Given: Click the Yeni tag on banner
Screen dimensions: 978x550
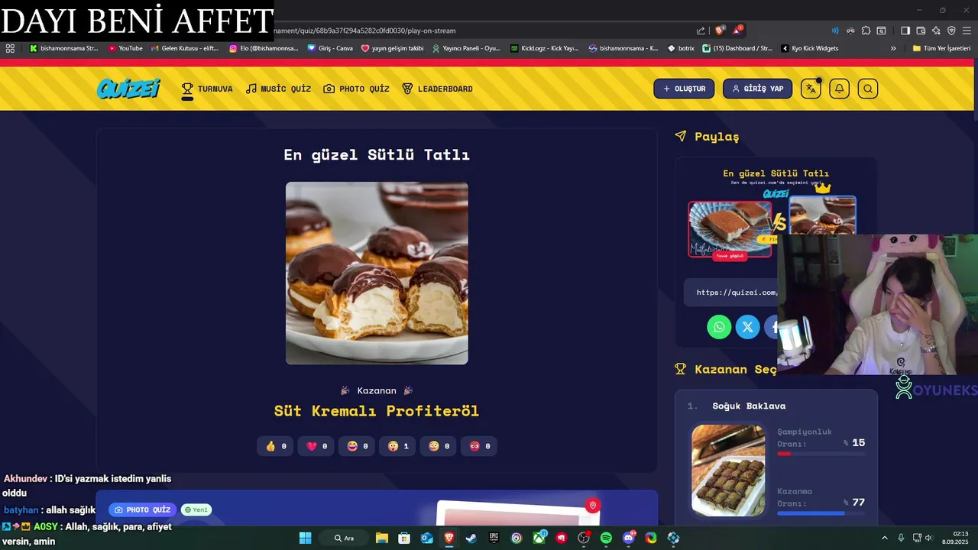Looking at the screenshot, I should (196, 510).
